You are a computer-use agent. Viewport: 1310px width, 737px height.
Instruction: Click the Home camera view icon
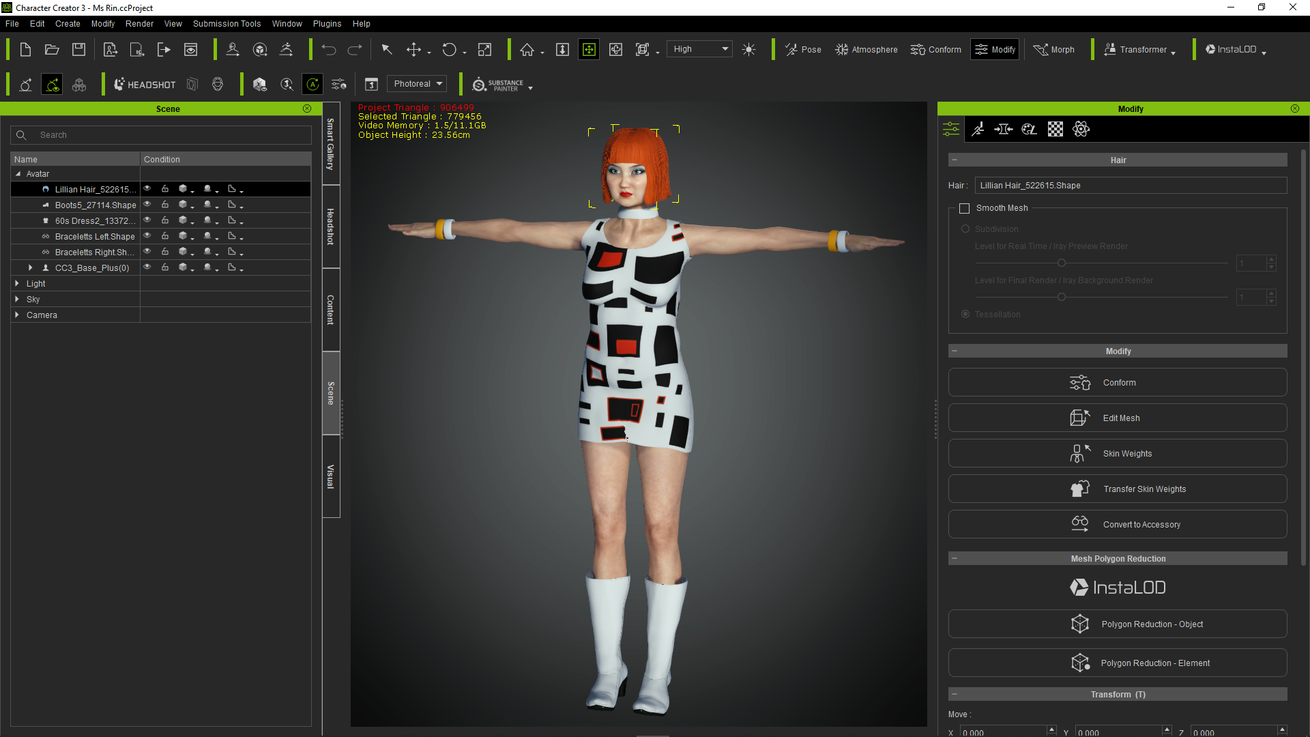click(x=527, y=50)
